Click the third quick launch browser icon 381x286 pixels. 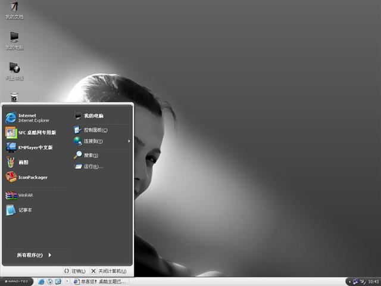point(58,282)
